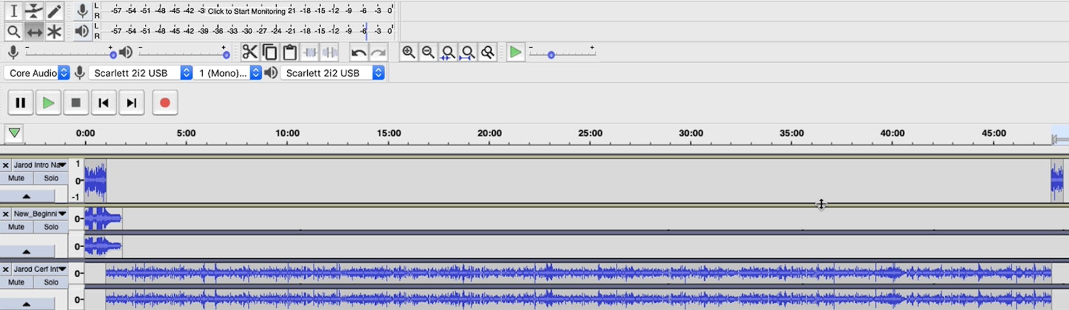Select the Draw (pencil) tool
The image size is (1069, 310).
click(x=54, y=11)
